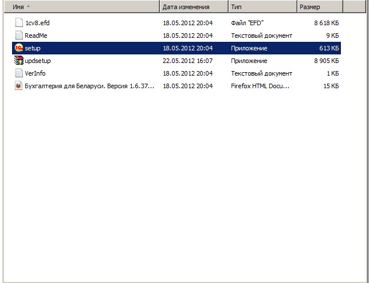Click the 1cv8.efd file icon
Viewport: 369px width, 283px height.
click(x=18, y=23)
